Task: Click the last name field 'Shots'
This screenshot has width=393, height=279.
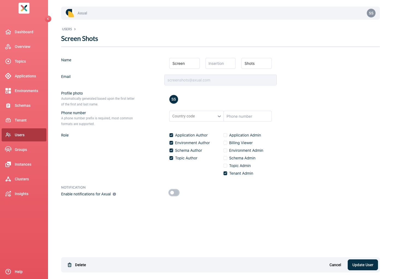Action: 257,63
